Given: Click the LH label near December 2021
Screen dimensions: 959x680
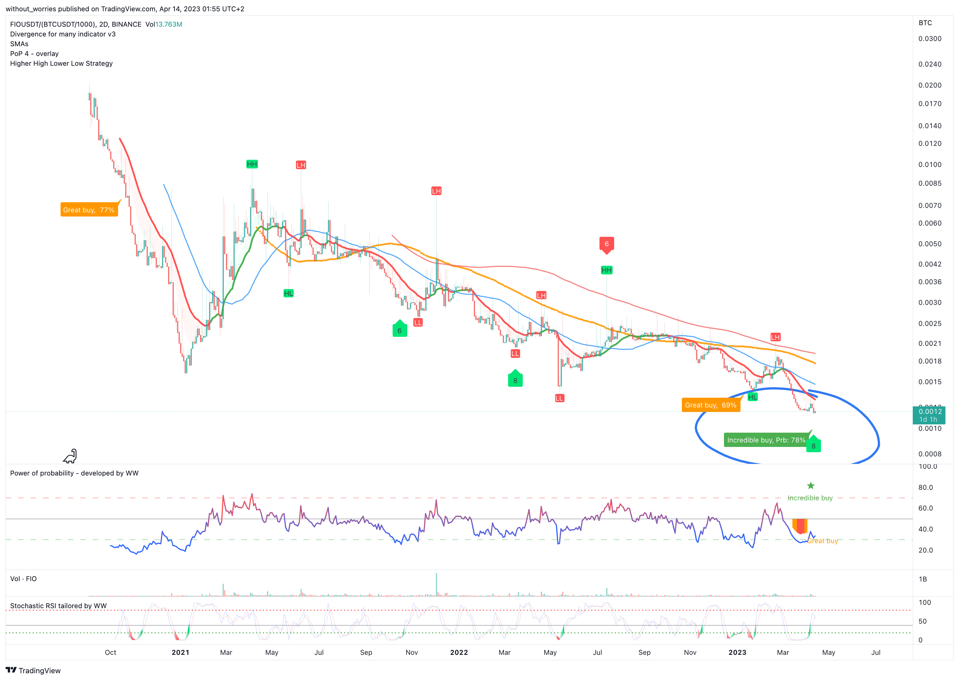Looking at the screenshot, I should pos(436,191).
